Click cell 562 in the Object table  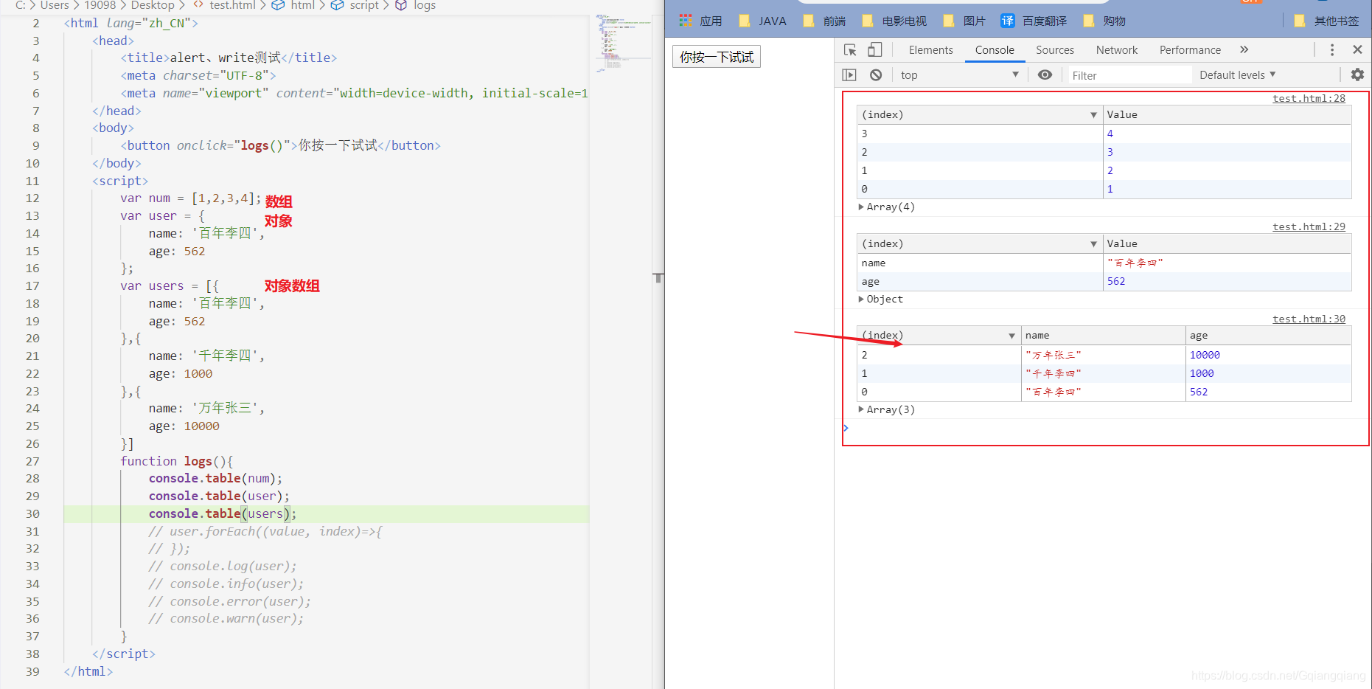(1227, 281)
